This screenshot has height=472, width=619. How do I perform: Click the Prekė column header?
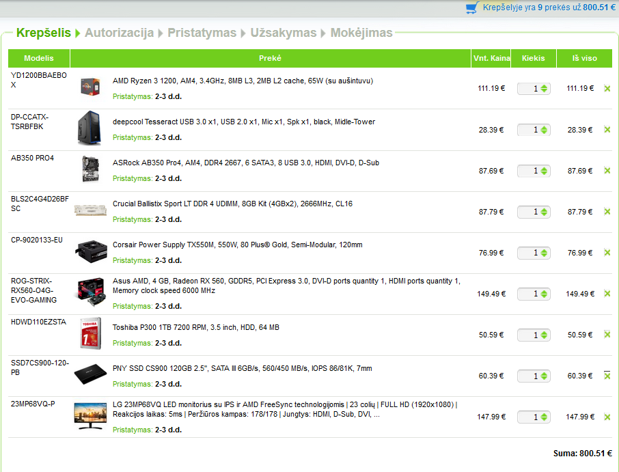(271, 59)
